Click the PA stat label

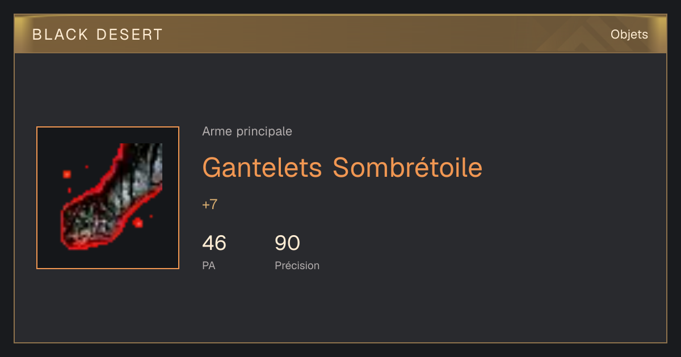(208, 265)
